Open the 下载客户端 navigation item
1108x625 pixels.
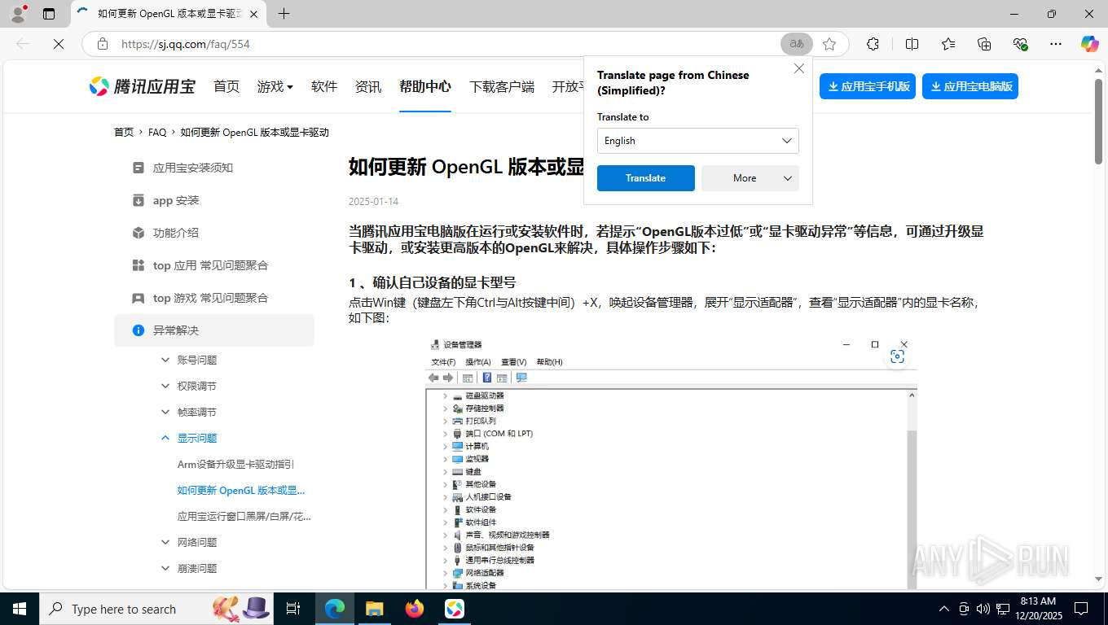502,86
